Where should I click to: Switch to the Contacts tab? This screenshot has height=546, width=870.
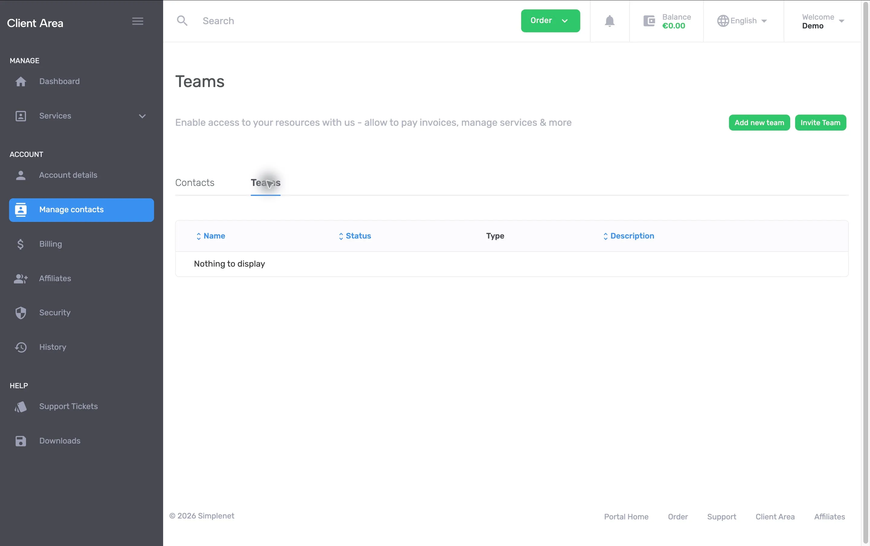pyautogui.click(x=195, y=183)
